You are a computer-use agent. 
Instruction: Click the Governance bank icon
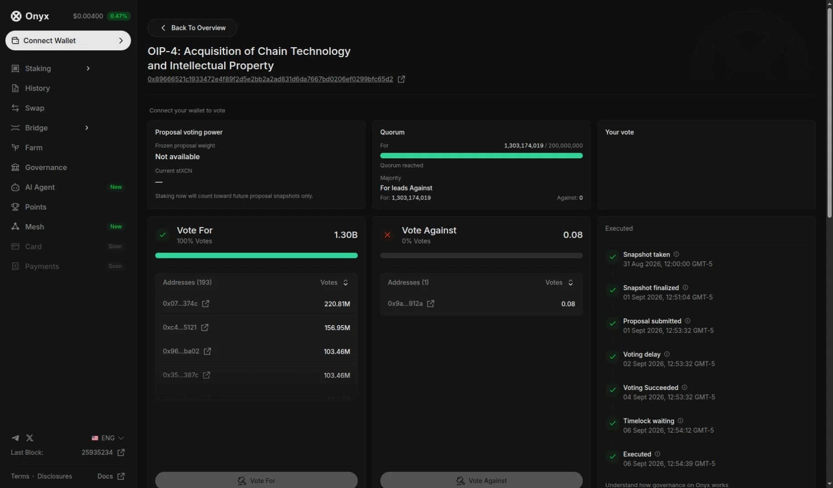15,167
